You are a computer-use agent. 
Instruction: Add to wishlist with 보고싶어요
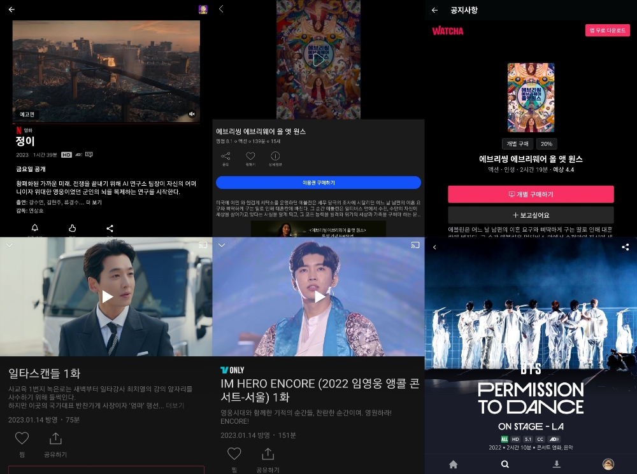[531, 215]
